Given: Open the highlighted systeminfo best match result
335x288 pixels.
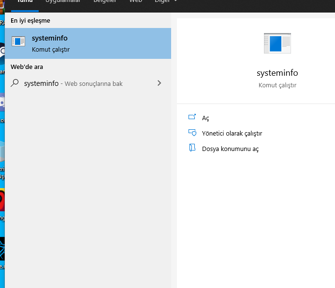Looking at the screenshot, I should point(88,43).
